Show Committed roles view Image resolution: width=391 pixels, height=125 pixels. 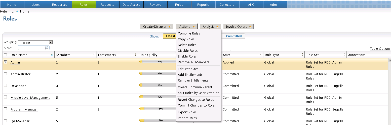coord(233,36)
